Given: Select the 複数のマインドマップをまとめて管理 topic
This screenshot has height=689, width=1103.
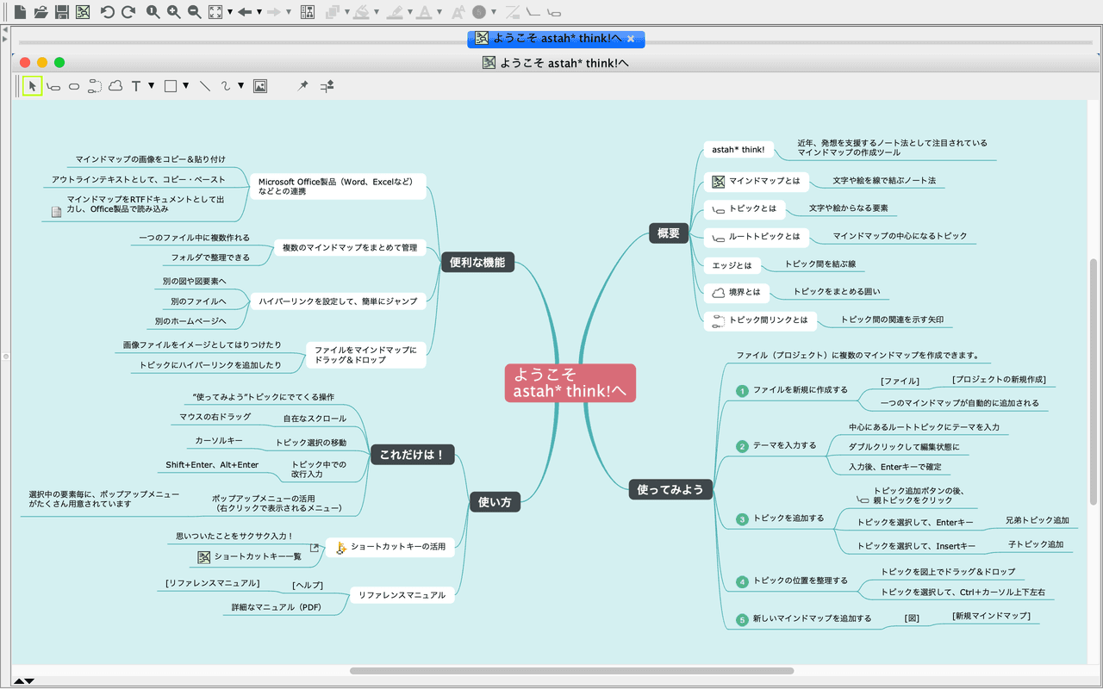Looking at the screenshot, I should (350, 248).
